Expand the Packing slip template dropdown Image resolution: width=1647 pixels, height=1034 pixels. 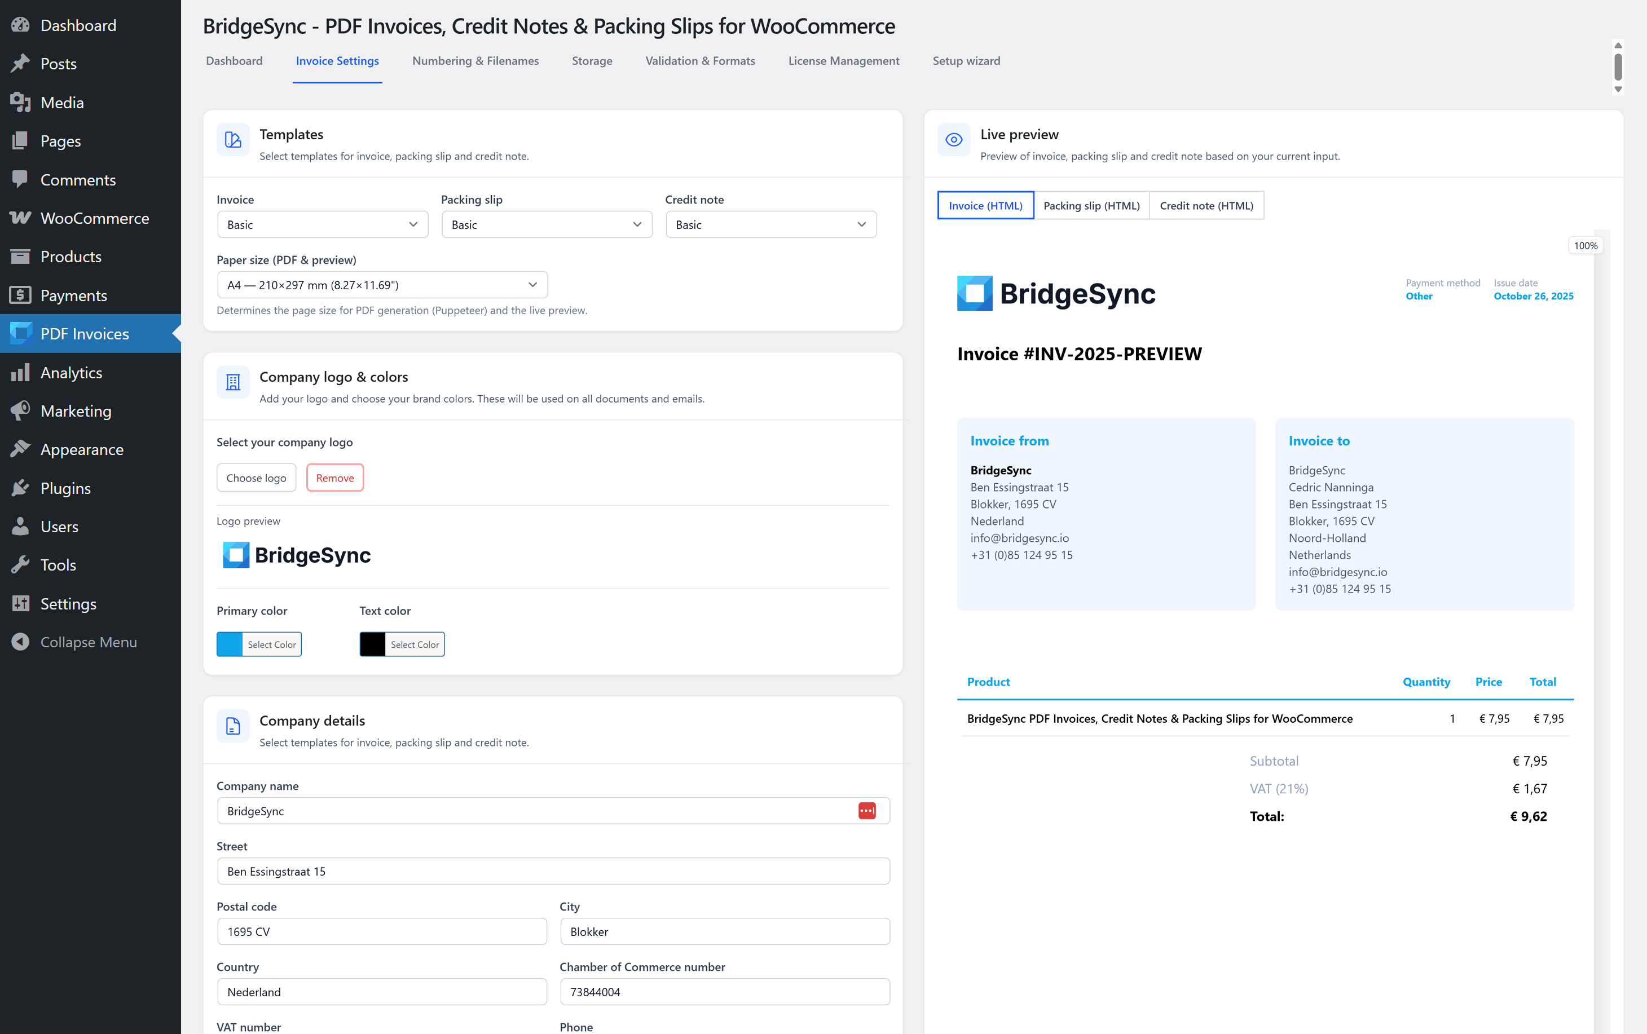click(547, 225)
